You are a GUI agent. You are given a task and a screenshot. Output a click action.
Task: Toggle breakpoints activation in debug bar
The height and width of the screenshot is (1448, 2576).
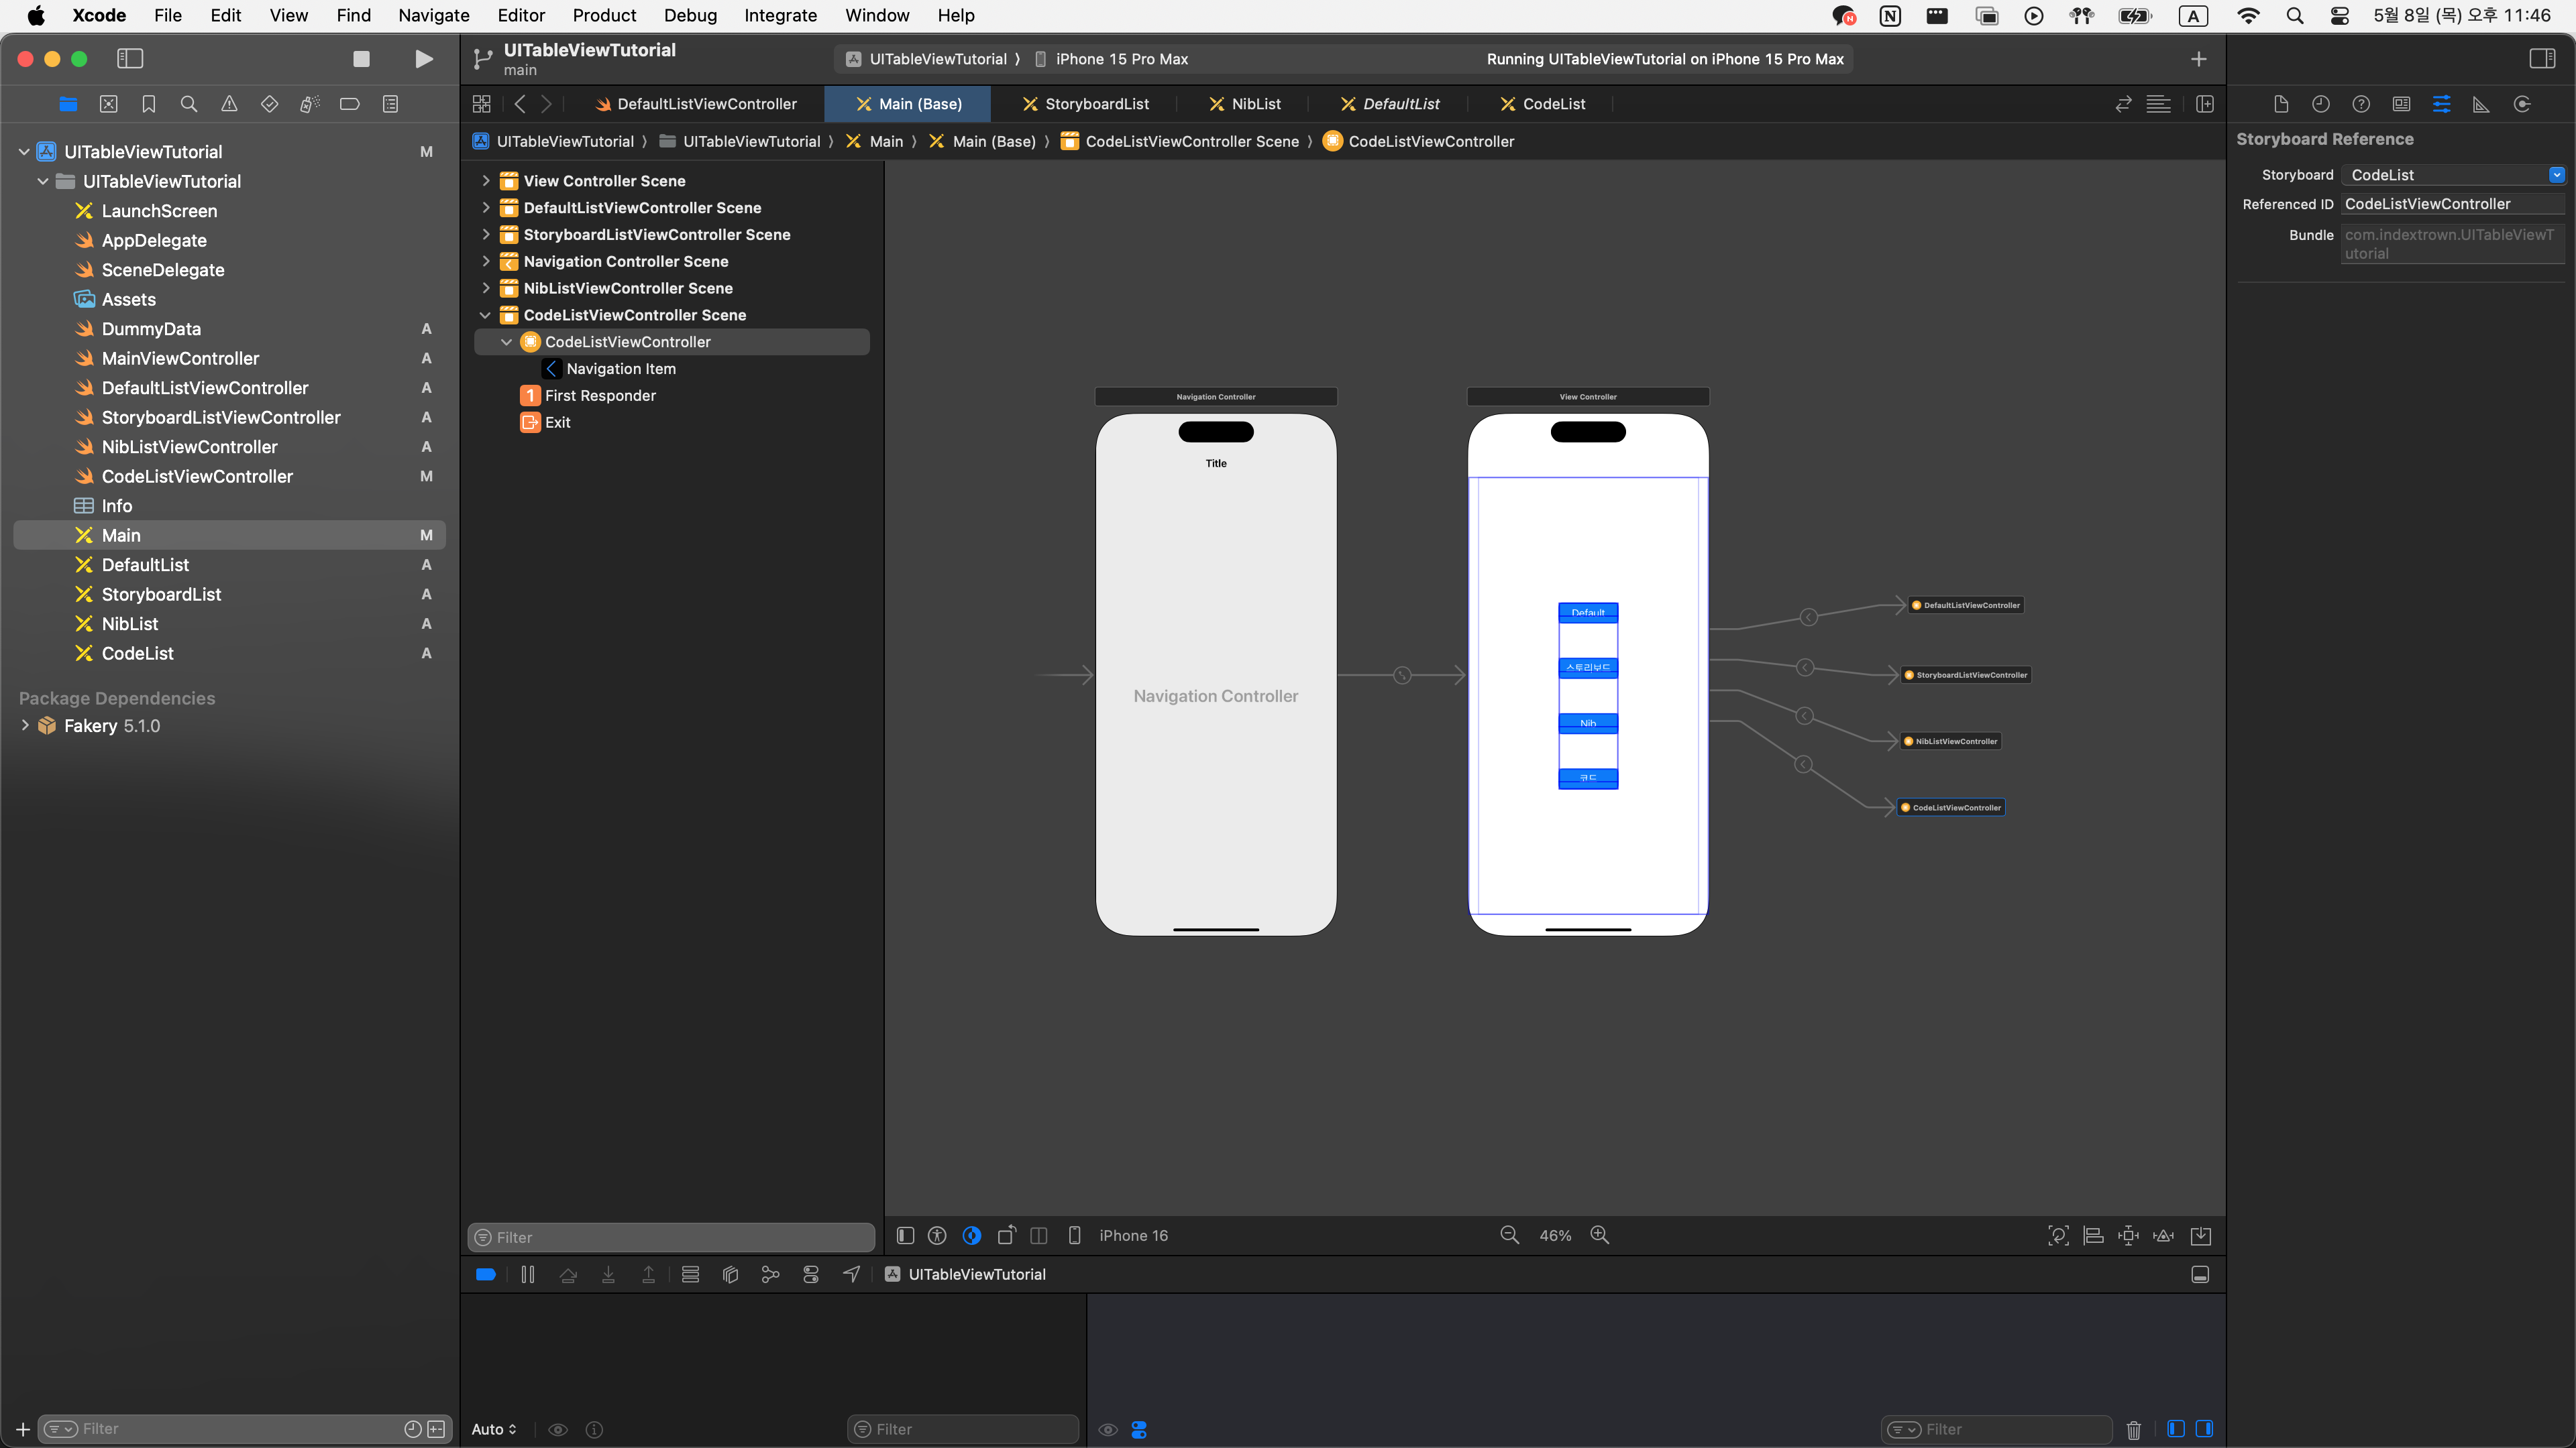[486, 1274]
